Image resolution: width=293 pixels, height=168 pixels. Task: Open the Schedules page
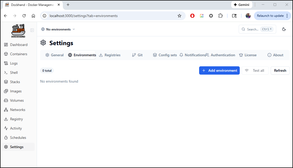18,138
